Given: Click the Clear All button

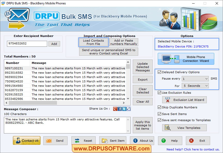Looking at the screenshot, I should coord(143,102).
